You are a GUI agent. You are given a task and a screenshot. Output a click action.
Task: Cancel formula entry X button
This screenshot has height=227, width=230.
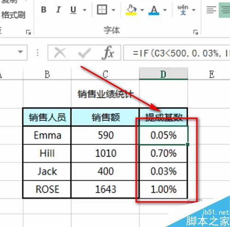[x=60, y=52]
